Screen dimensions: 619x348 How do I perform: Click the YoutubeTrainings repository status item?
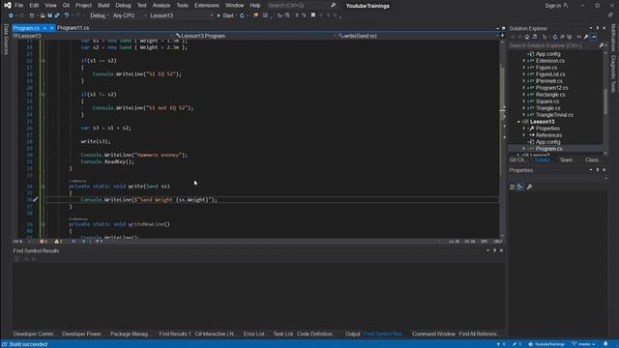pos(546,344)
